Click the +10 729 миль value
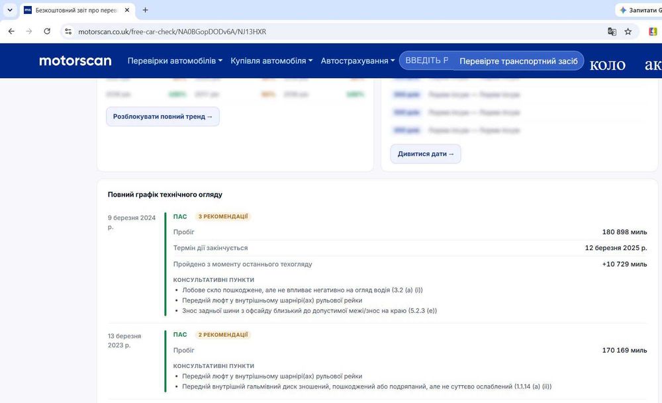The width and height of the screenshot is (662, 403). [x=624, y=264]
